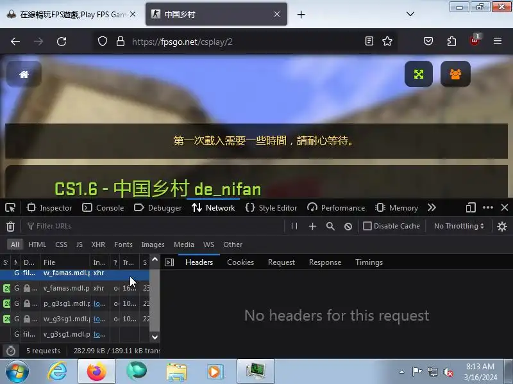Open network search magnifier
The width and height of the screenshot is (513, 384).
click(x=330, y=226)
